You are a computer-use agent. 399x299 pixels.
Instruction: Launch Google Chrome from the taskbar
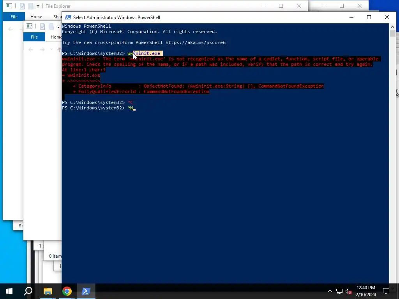pyautogui.click(x=67, y=291)
